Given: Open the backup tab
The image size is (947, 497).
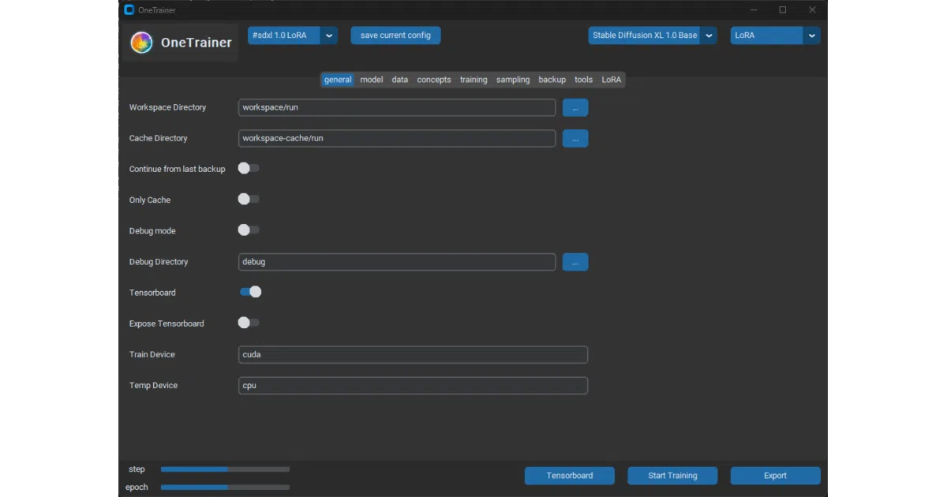Looking at the screenshot, I should 552,80.
